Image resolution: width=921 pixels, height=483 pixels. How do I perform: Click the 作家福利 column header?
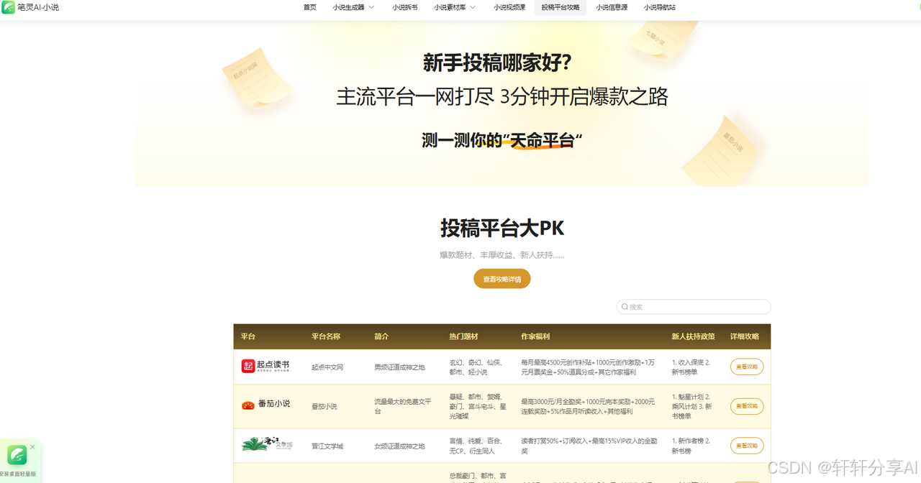[535, 336]
